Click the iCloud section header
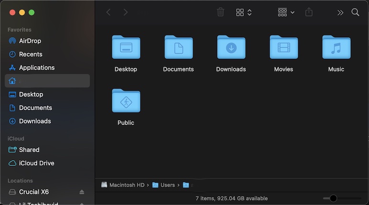The height and width of the screenshot is (205, 369). coord(16,139)
